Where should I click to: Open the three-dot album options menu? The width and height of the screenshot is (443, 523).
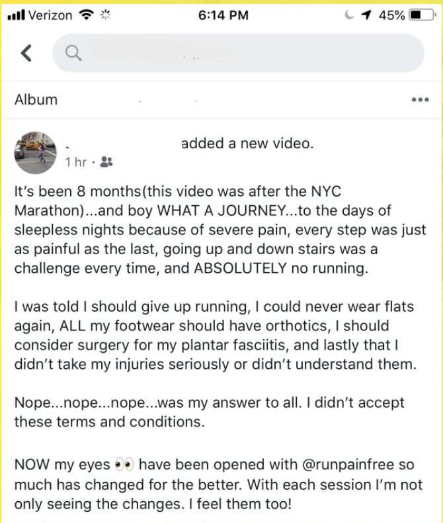coord(420,100)
